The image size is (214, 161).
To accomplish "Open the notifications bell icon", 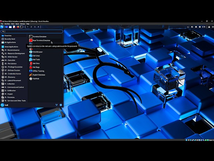I will point(196,27).
